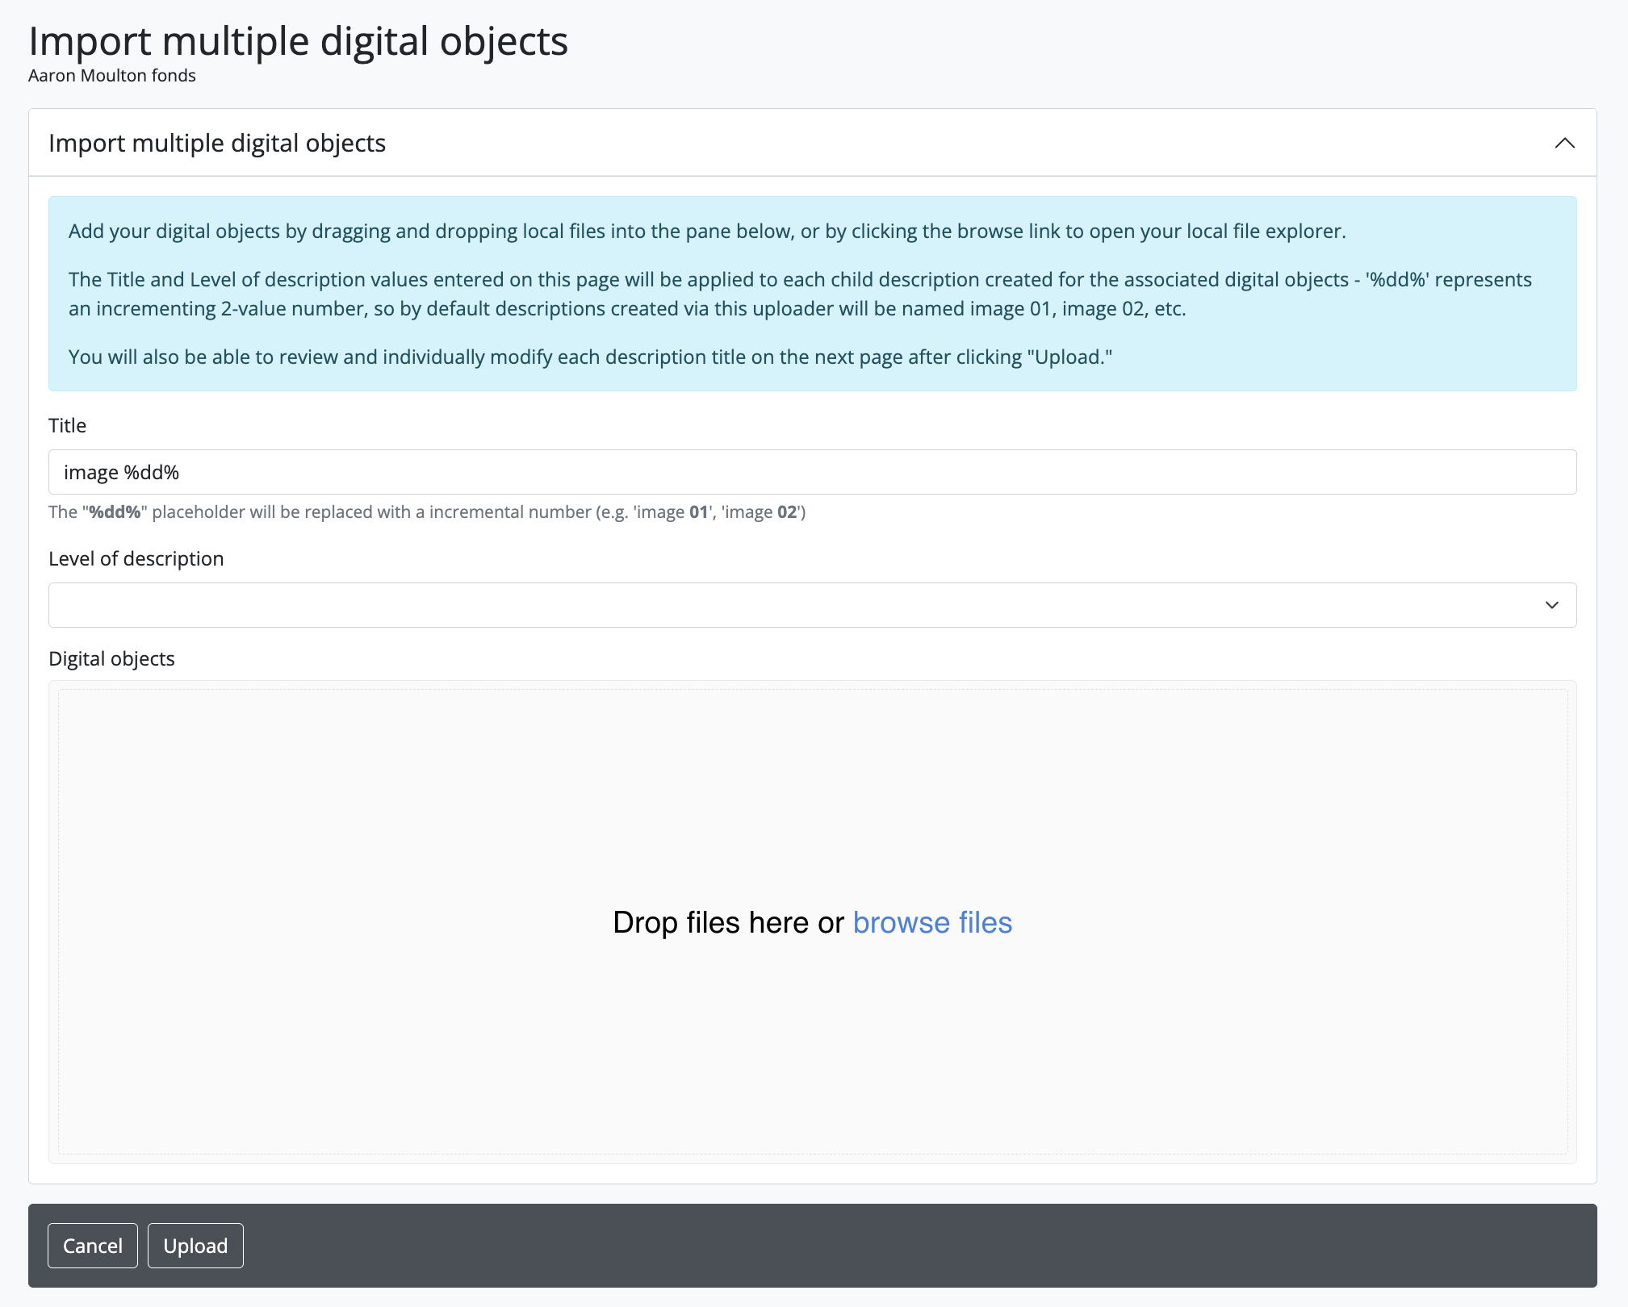Click the Aaron Moulton fonds subtitle
Image resolution: width=1628 pixels, height=1307 pixels.
click(x=112, y=75)
